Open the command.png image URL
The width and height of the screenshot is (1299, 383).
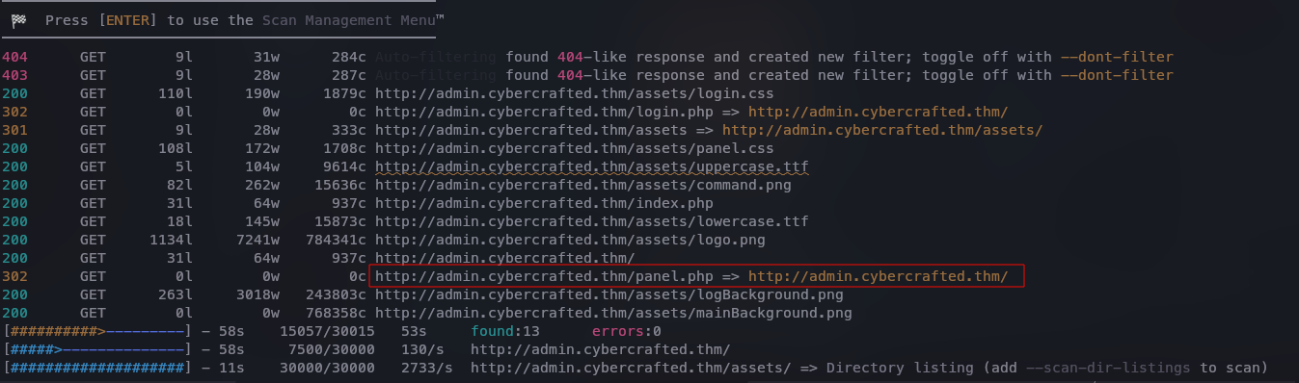582,185
